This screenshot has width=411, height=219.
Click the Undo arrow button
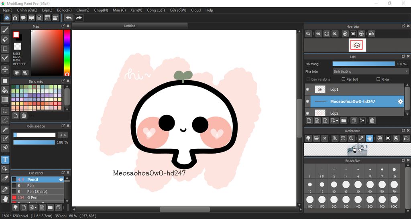(x=69, y=18)
